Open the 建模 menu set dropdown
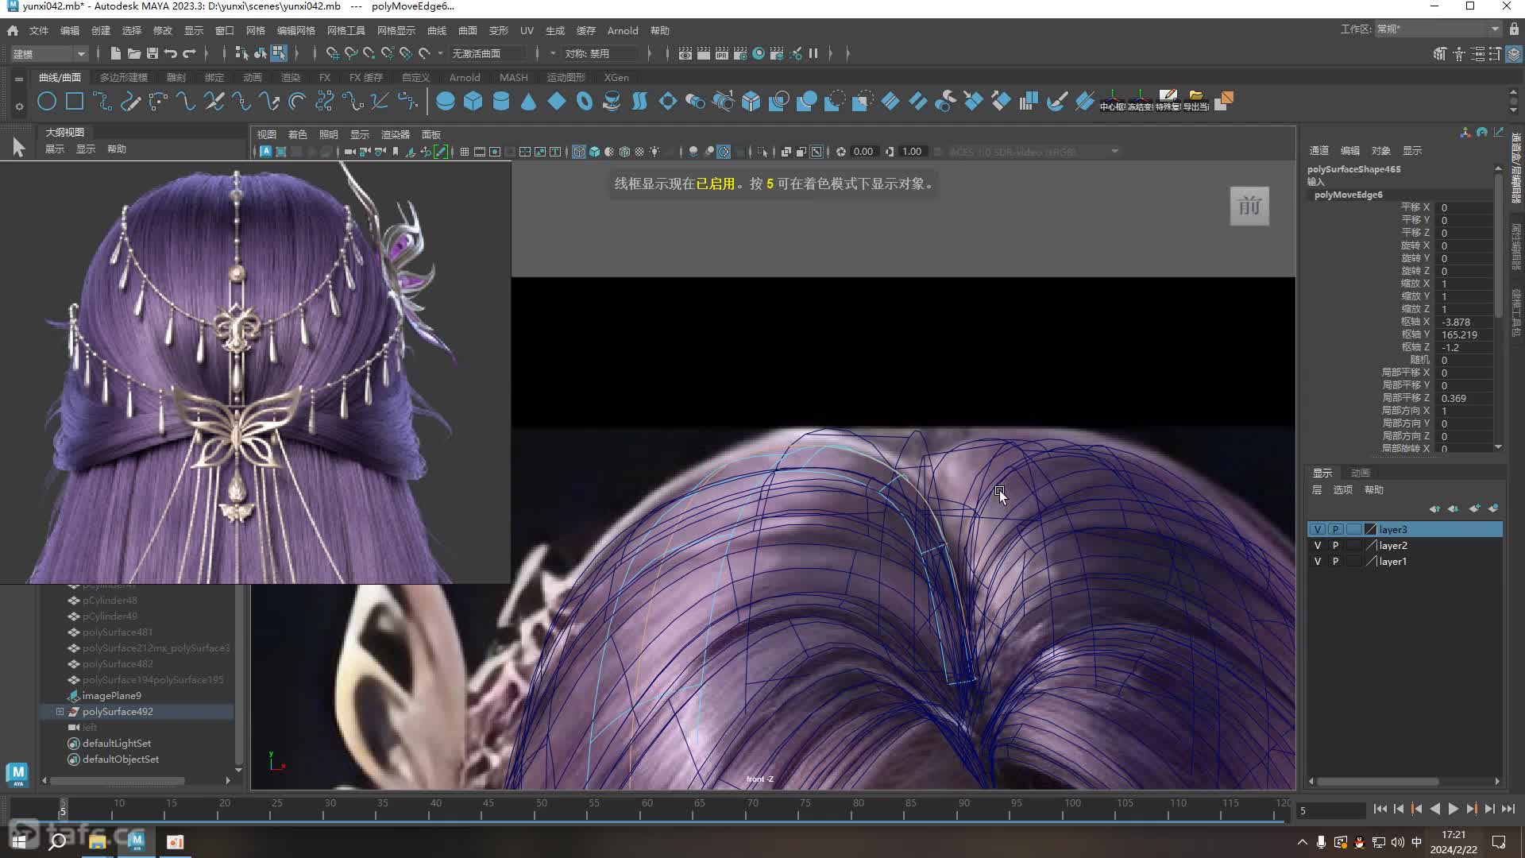This screenshot has width=1525, height=858. click(48, 53)
